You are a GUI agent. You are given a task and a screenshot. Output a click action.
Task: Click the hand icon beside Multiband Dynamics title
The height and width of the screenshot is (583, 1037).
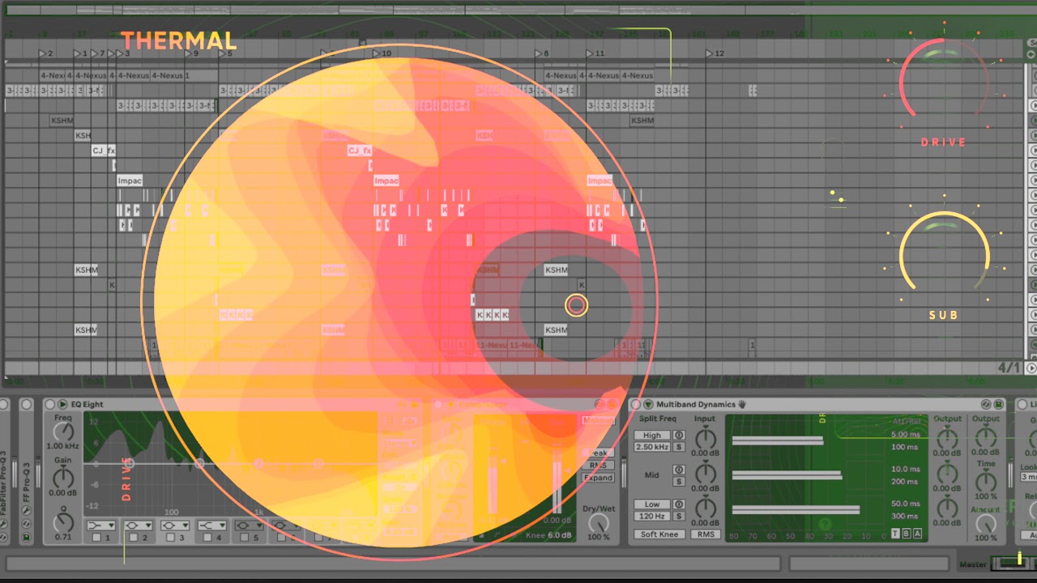pos(741,404)
